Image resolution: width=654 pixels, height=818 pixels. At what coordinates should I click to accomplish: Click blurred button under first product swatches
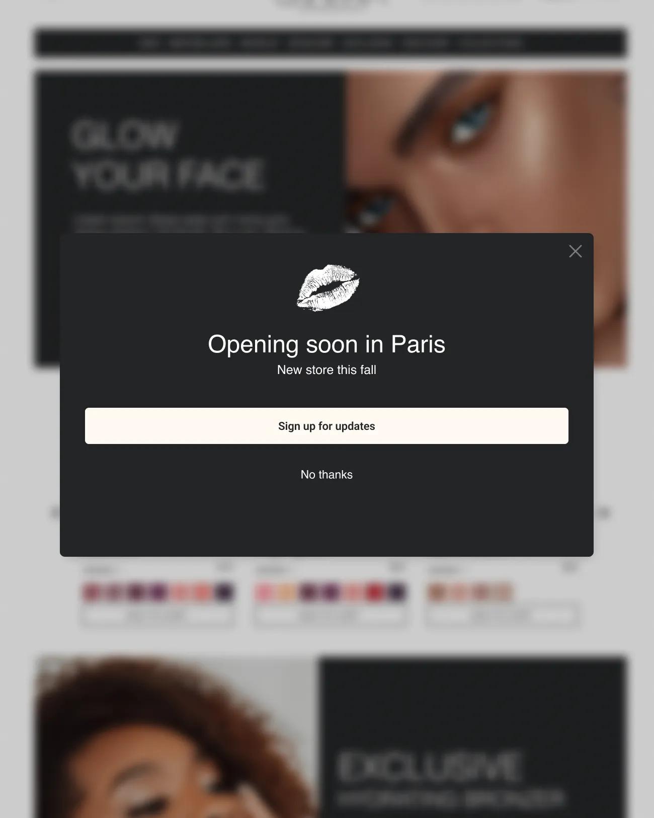click(x=158, y=616)
